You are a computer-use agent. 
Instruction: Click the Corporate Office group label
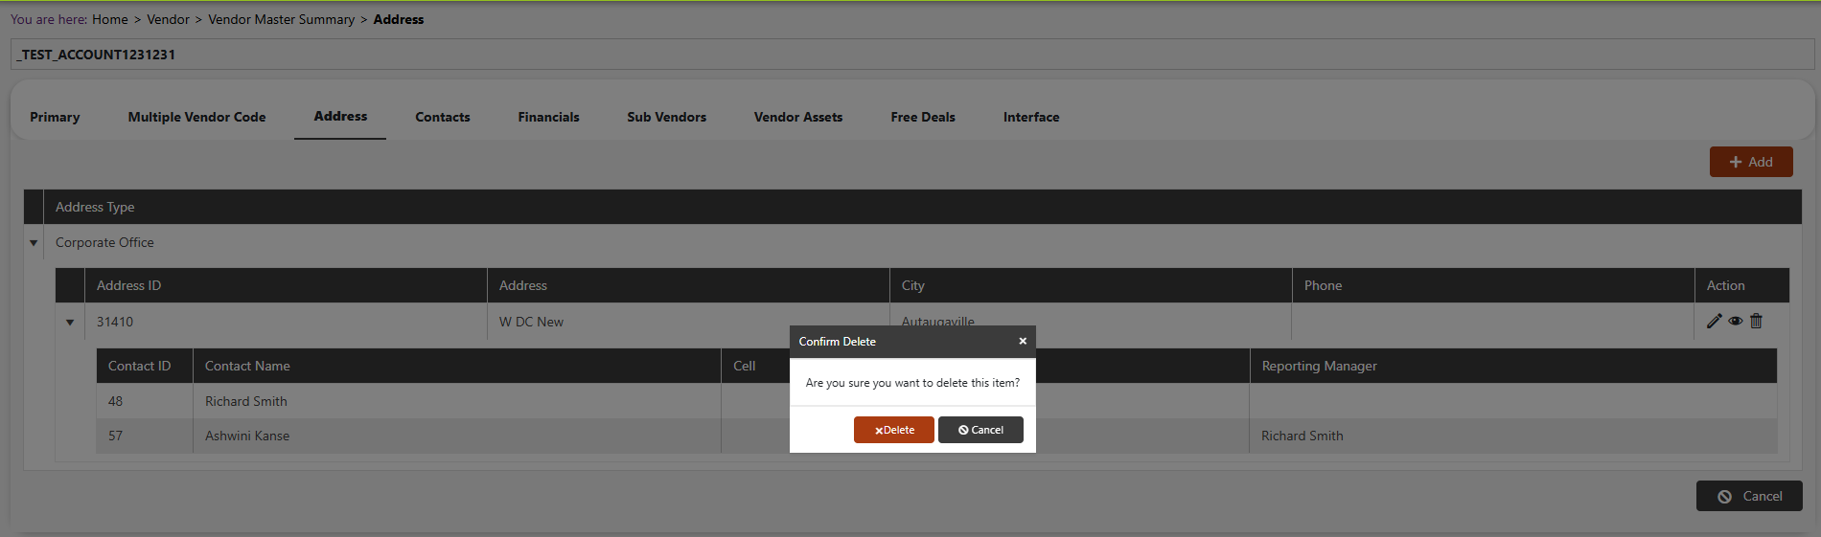click(104, 242)
